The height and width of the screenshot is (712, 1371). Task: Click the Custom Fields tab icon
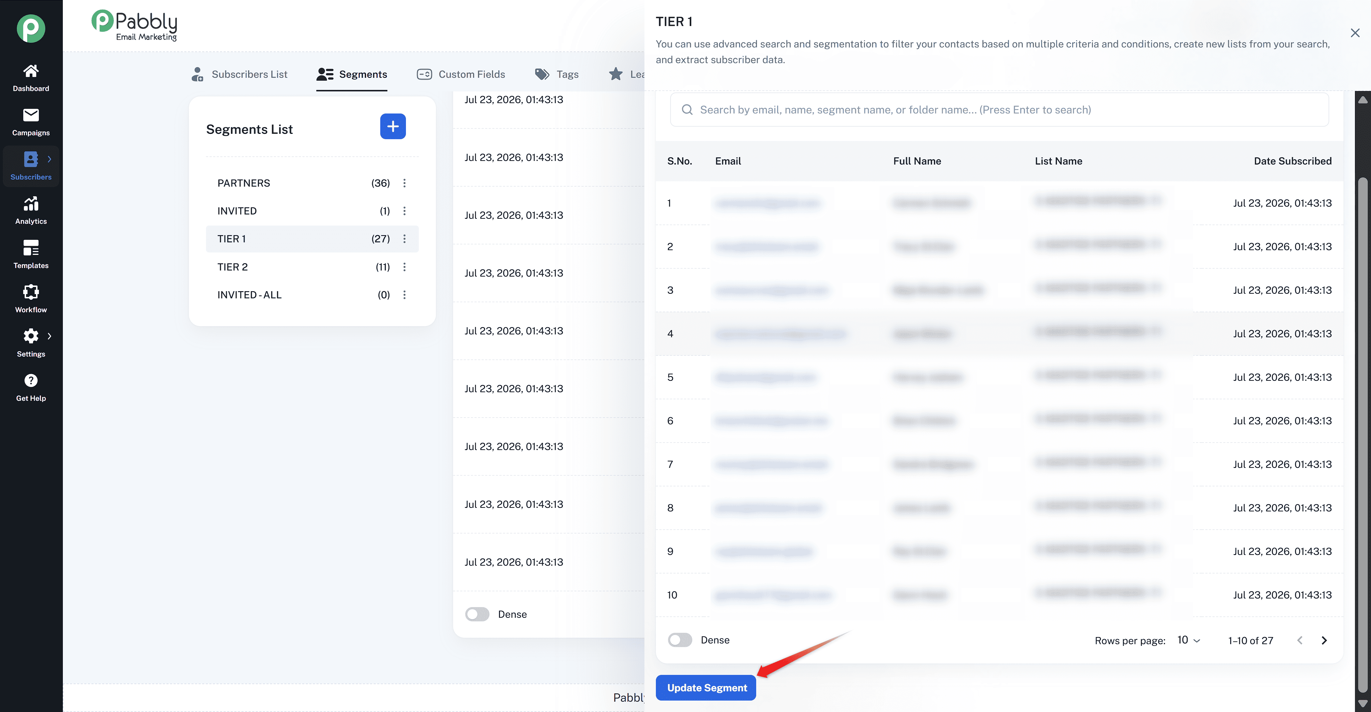(x=424, y=74)
